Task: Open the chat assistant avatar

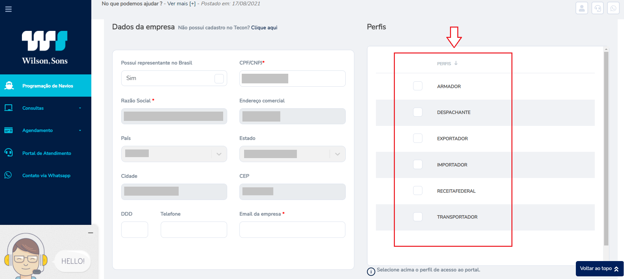Action: pyautogui.click(x=26, y=256)
